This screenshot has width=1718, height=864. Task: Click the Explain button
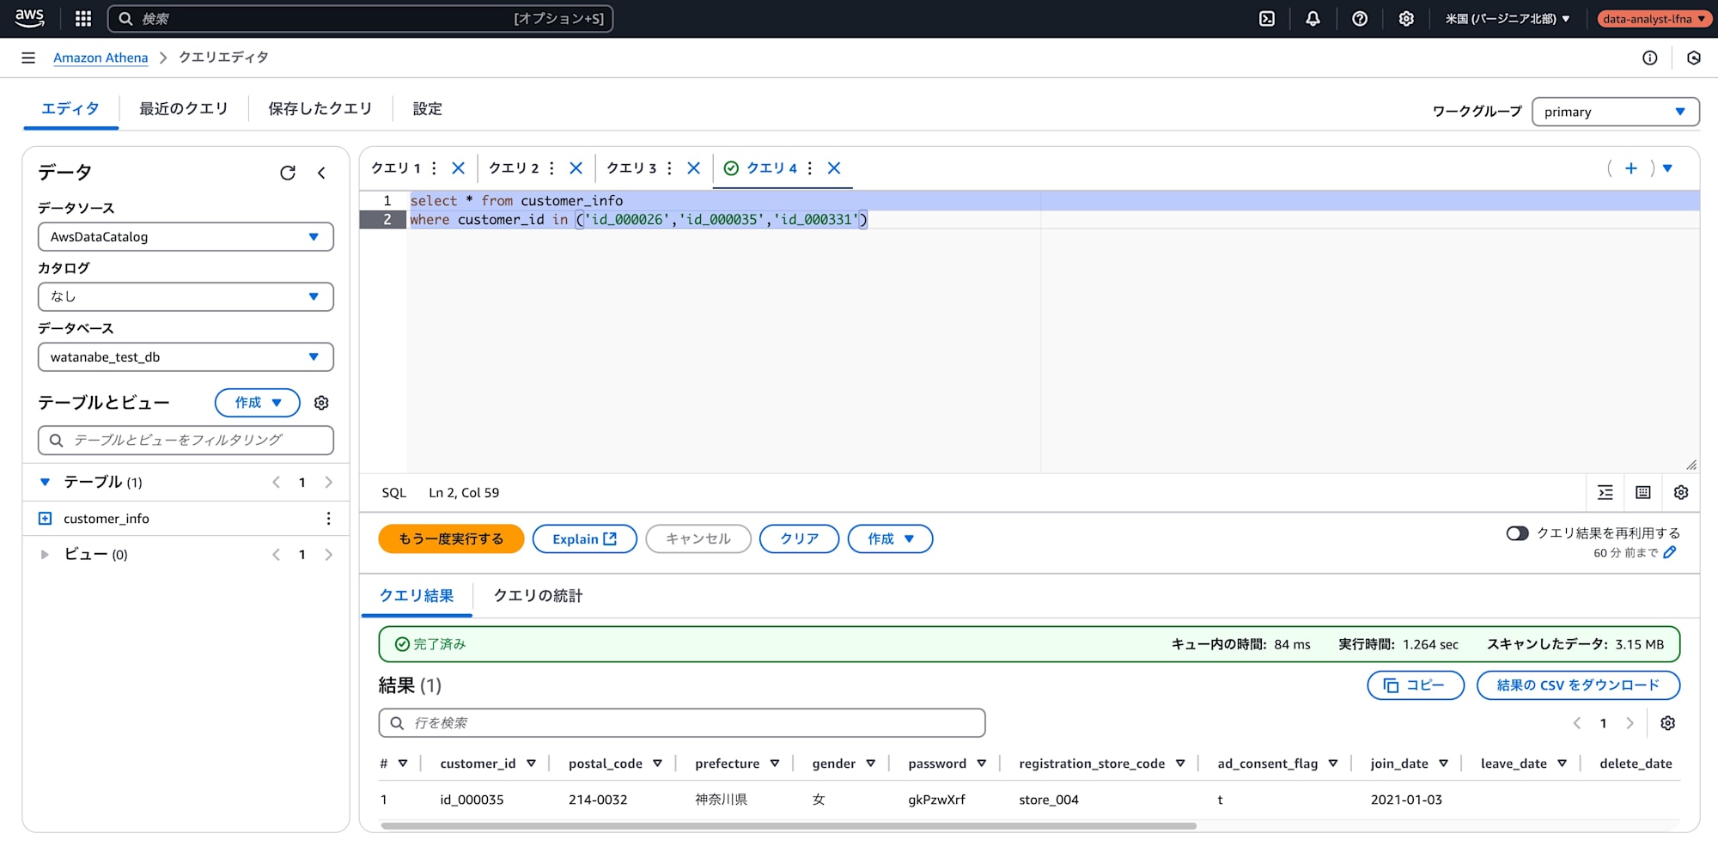point(584,538)
